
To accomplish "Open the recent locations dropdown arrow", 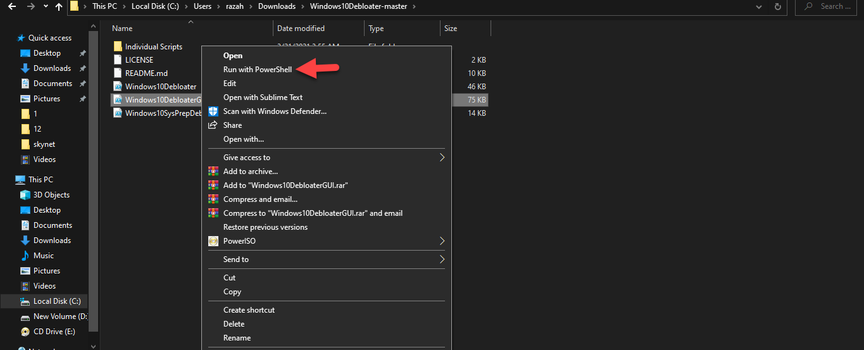I will pyautogui.click(x=45, y=7).
